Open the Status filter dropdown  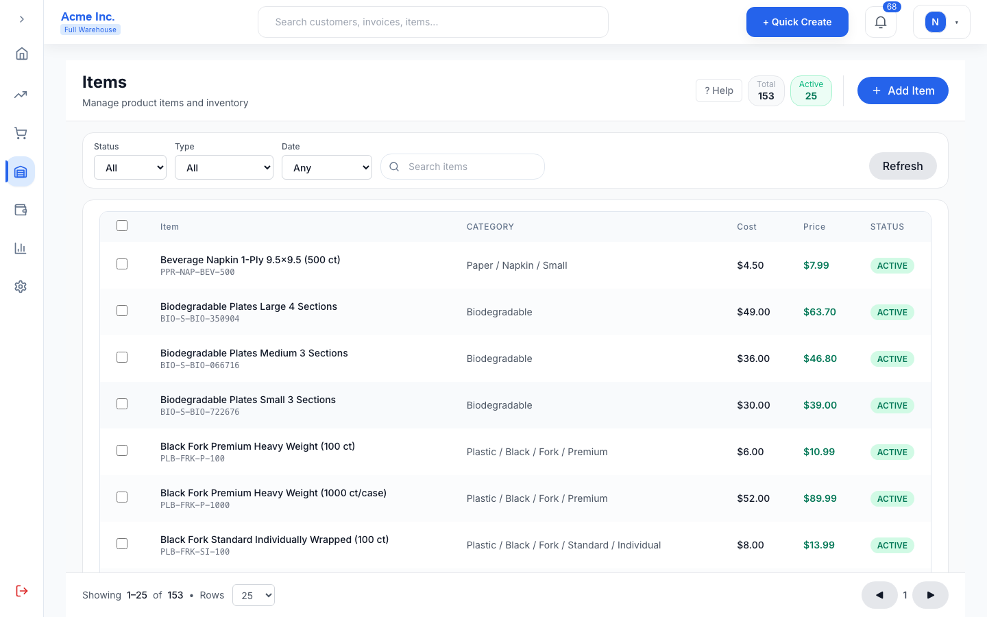point(130,167)
